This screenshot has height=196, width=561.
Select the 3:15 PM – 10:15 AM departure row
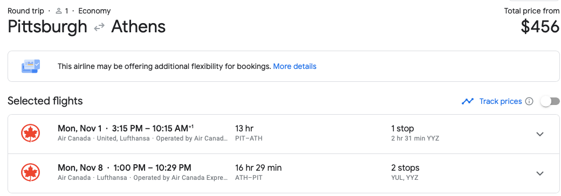(x=283, y=134)
